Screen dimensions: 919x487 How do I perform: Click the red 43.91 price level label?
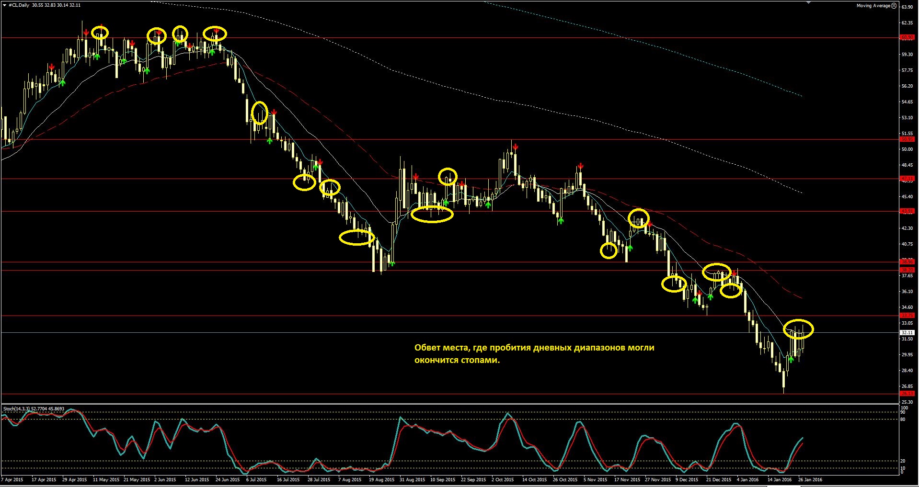908,211
